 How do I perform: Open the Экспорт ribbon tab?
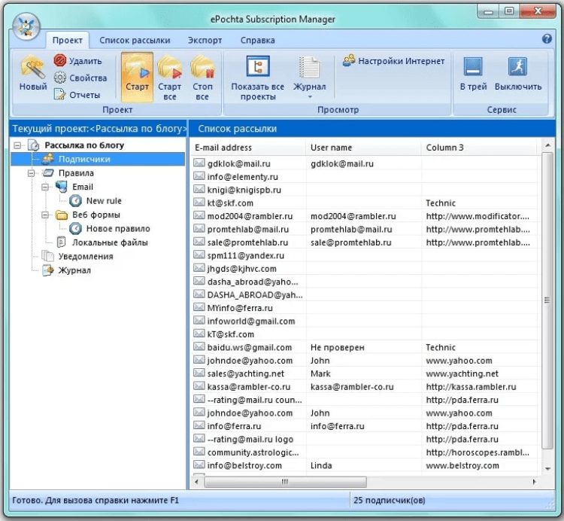tap(205, 41)
